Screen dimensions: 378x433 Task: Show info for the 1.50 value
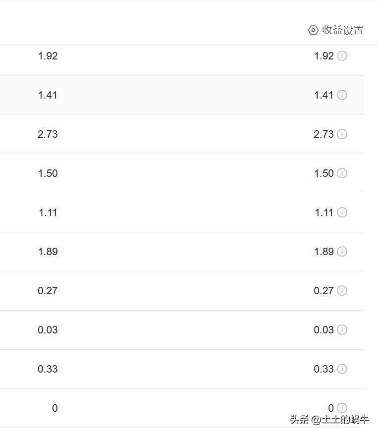pyautogui.click(x=342, y=173)
